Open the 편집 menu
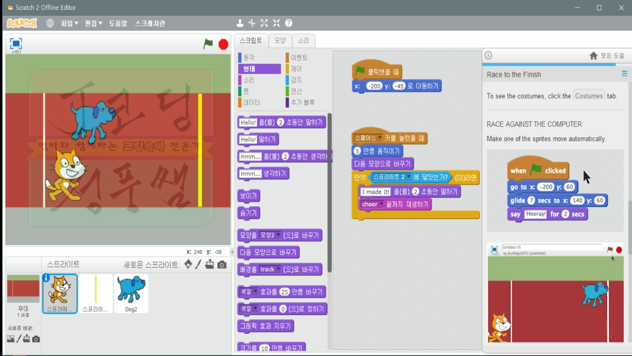 (x=94, y=23)
